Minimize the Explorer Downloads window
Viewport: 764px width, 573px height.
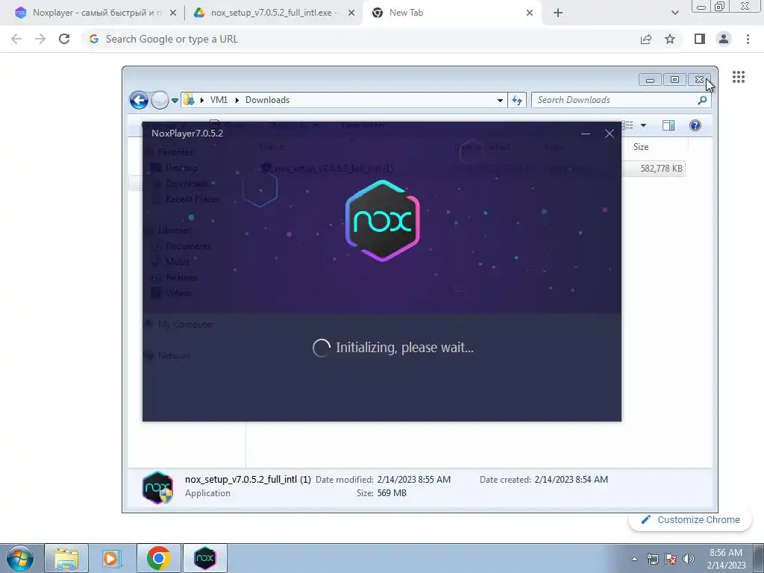pyautogui.click(x=650, y=79)
